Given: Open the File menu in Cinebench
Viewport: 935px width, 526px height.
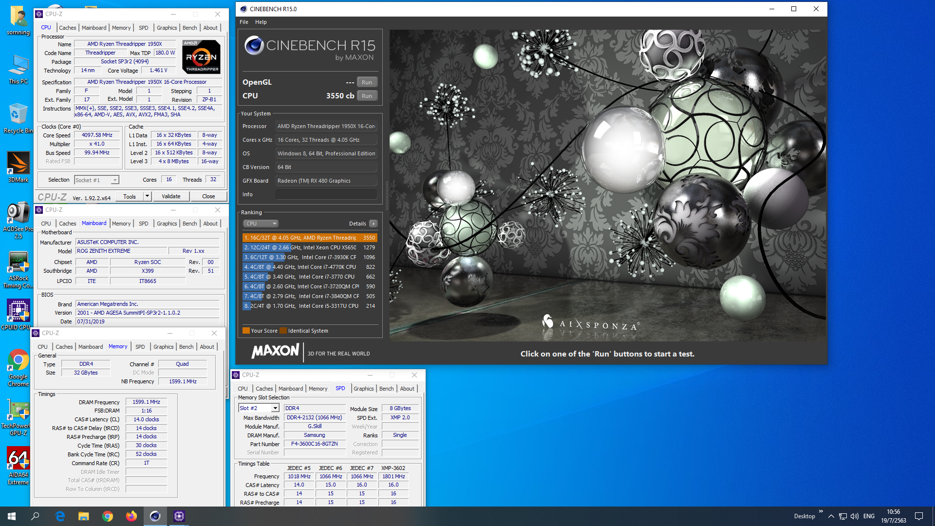Looking at the screenshot, I should pyautogui.click(x=244, y=22).
